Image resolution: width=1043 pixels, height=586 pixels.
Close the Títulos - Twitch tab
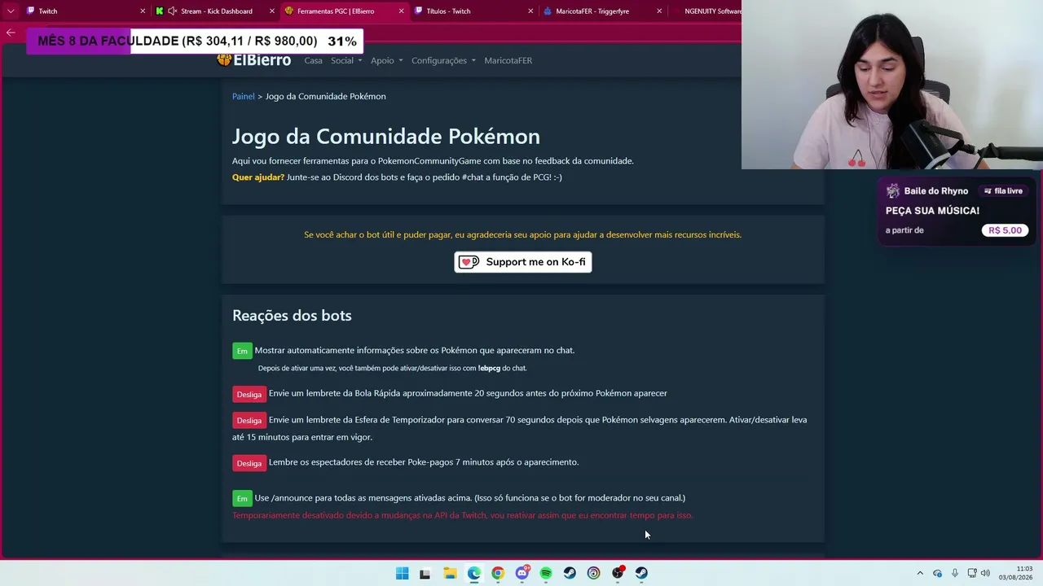[x=530, y=11]
